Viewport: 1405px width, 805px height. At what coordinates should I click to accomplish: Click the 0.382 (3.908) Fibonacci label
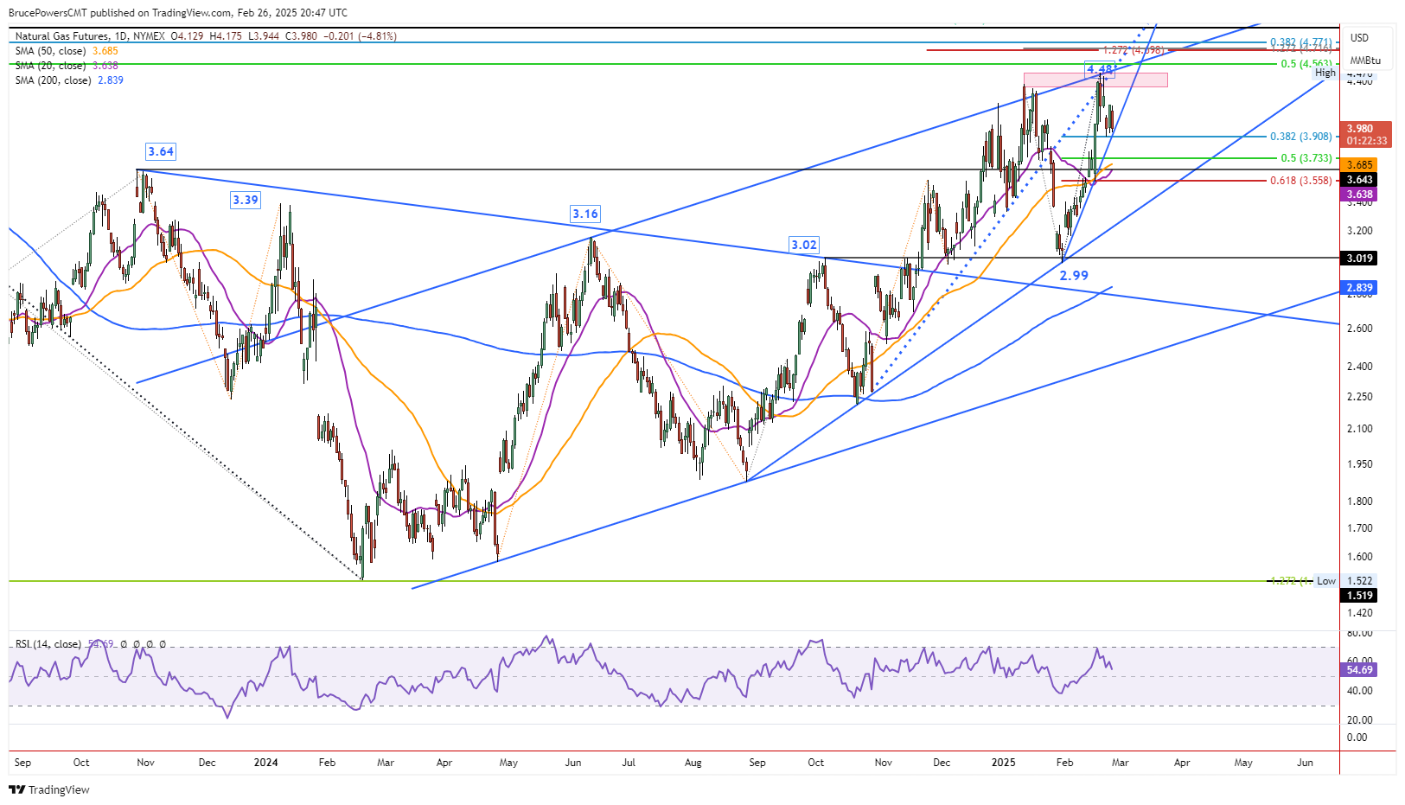tap(1300, 136)
